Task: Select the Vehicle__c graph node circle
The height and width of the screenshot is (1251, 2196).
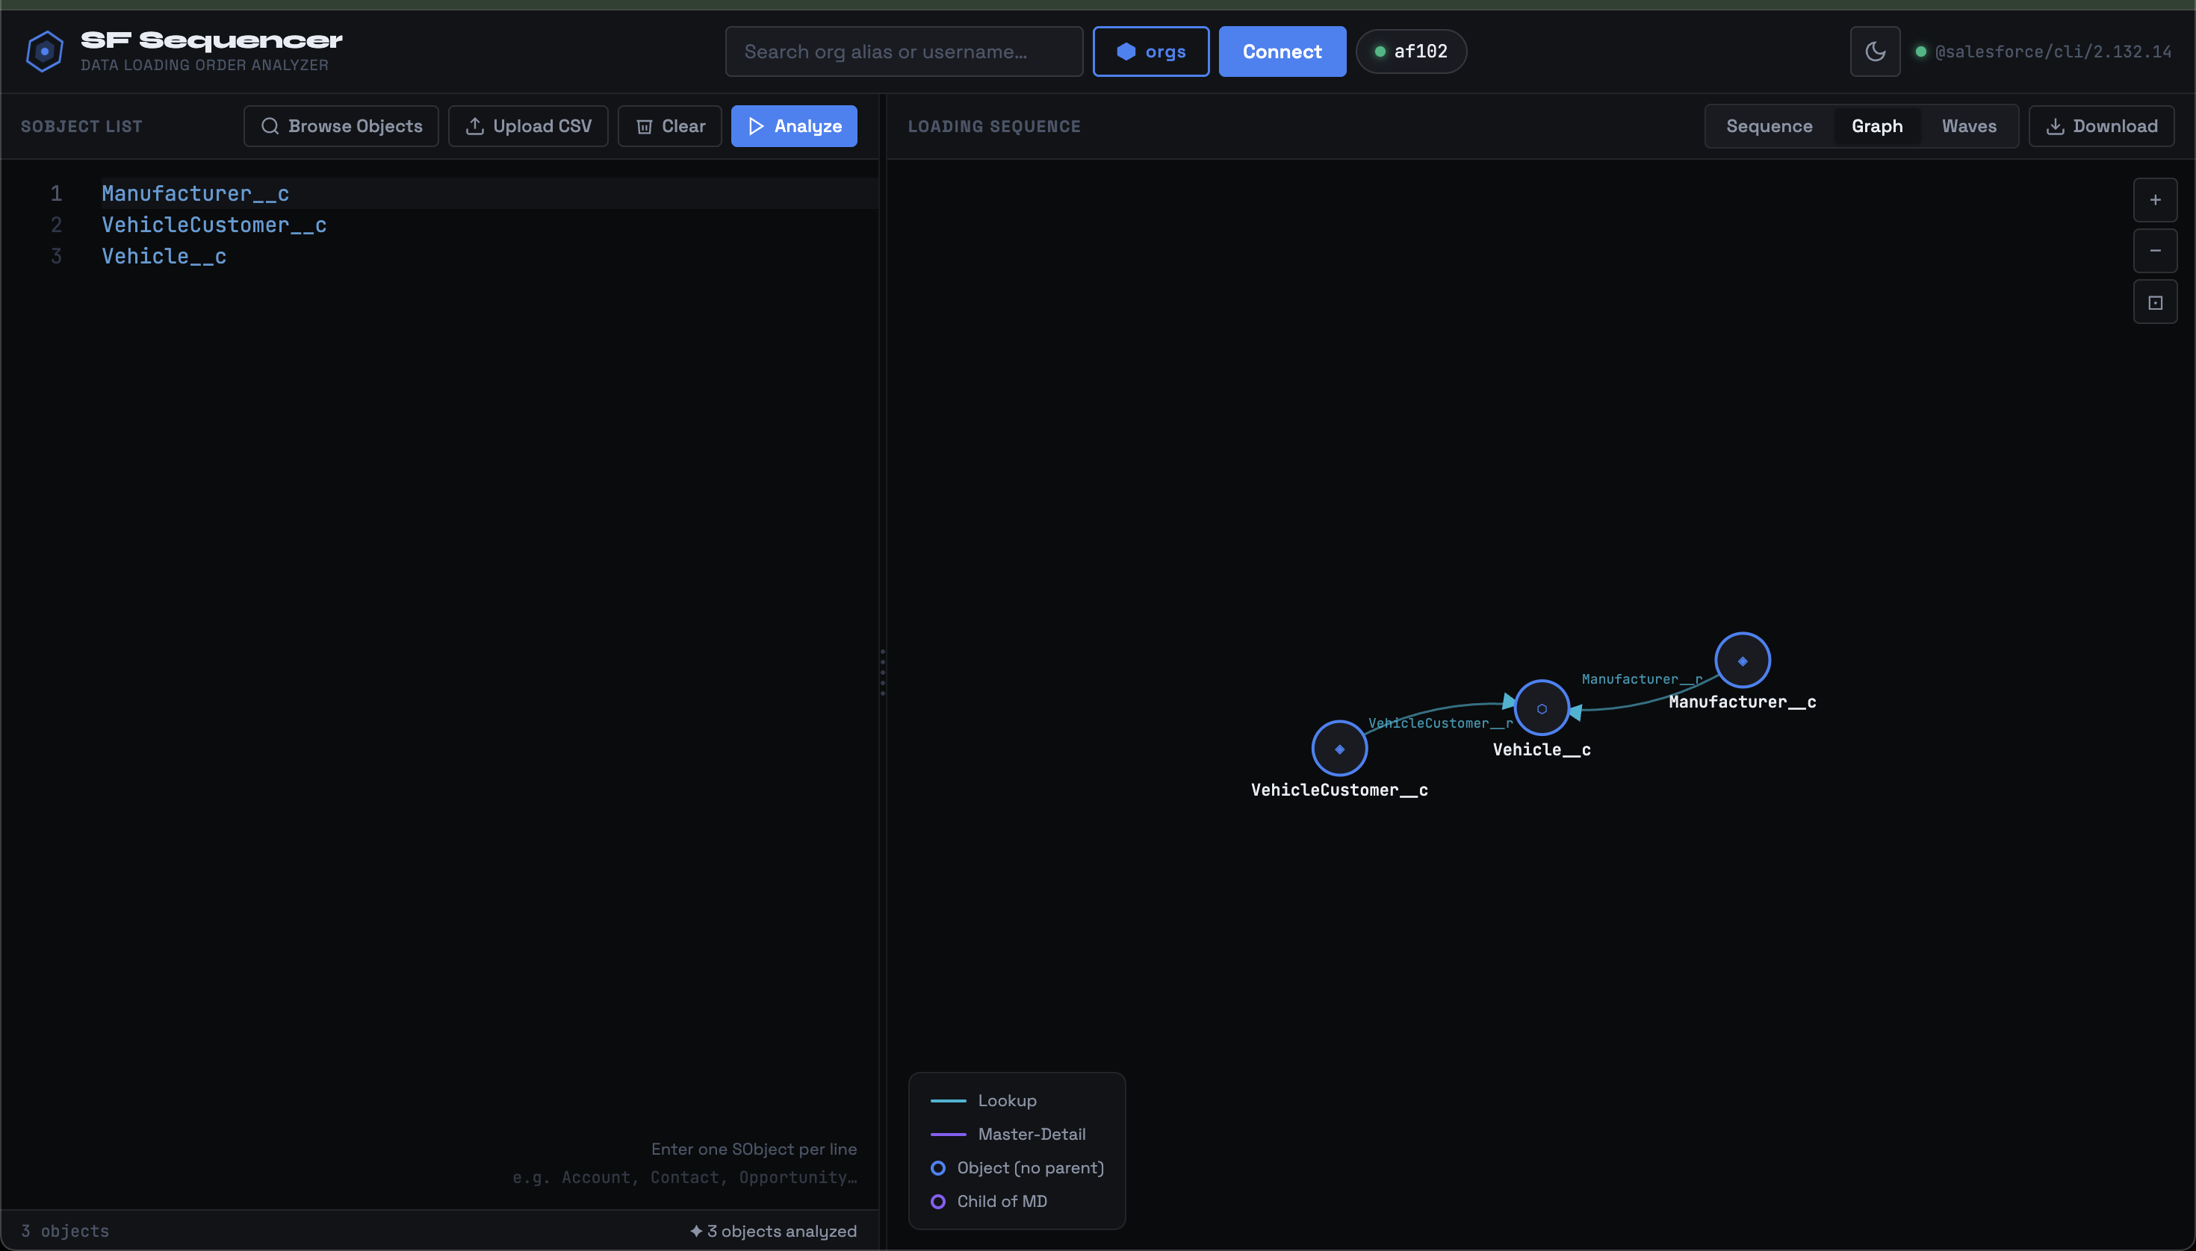Action: coord(1541,709)
